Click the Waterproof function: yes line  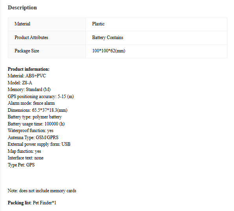31,131
